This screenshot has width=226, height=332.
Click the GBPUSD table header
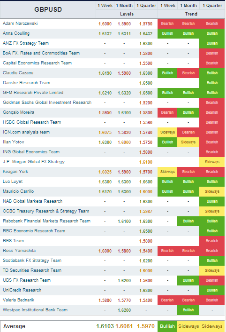[x=48, y=9]
